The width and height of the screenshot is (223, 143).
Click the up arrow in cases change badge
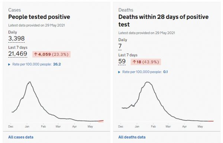click(36, 54)
